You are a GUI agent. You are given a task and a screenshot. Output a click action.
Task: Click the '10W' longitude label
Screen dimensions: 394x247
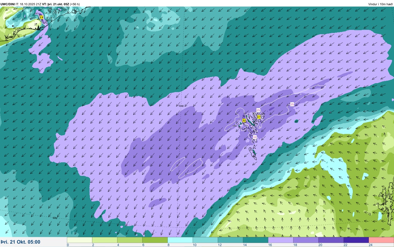point(181,106)
